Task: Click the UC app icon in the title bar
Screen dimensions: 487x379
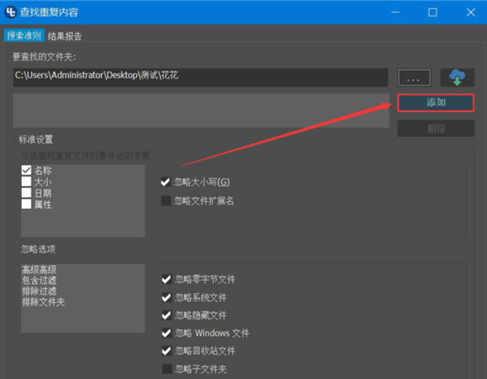Action: coord(10,12)
